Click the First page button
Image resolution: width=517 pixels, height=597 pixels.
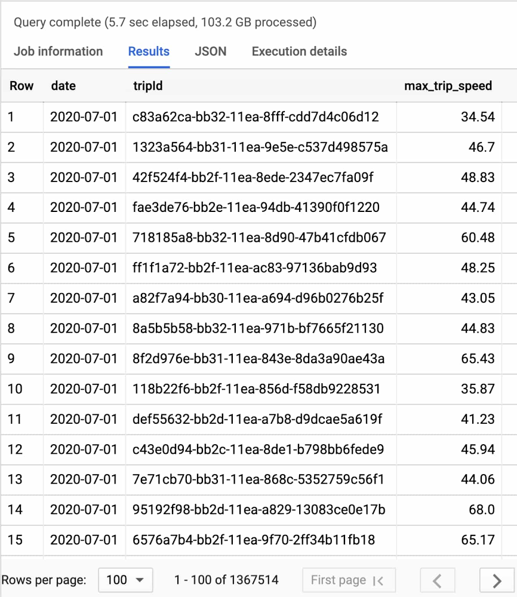click(349, 580)
